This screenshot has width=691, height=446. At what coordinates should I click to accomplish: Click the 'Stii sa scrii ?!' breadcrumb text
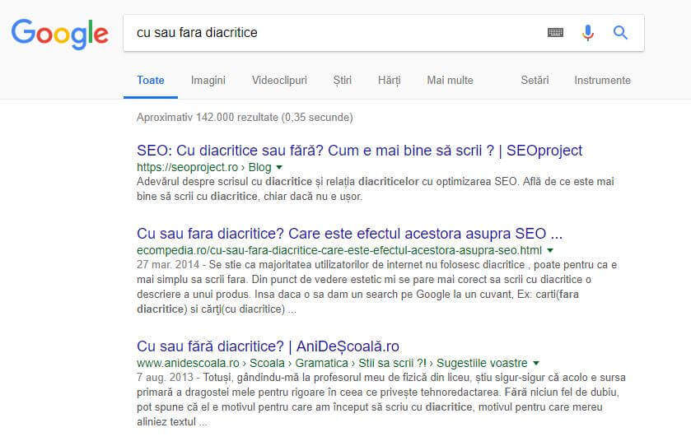[x=392, y=363]
